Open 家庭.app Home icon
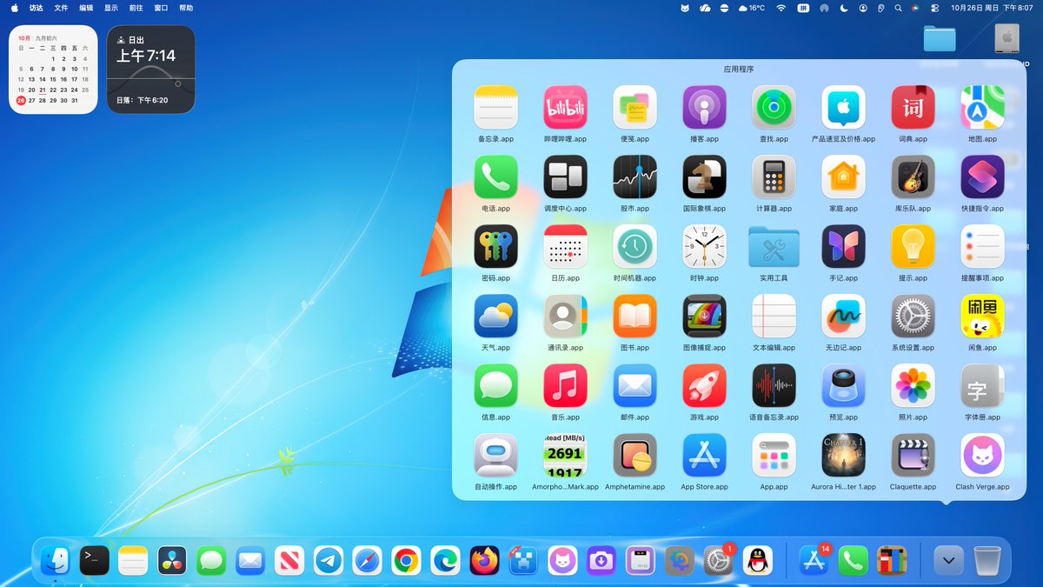This screenshot has width=1043, height=587. [843, 177]
